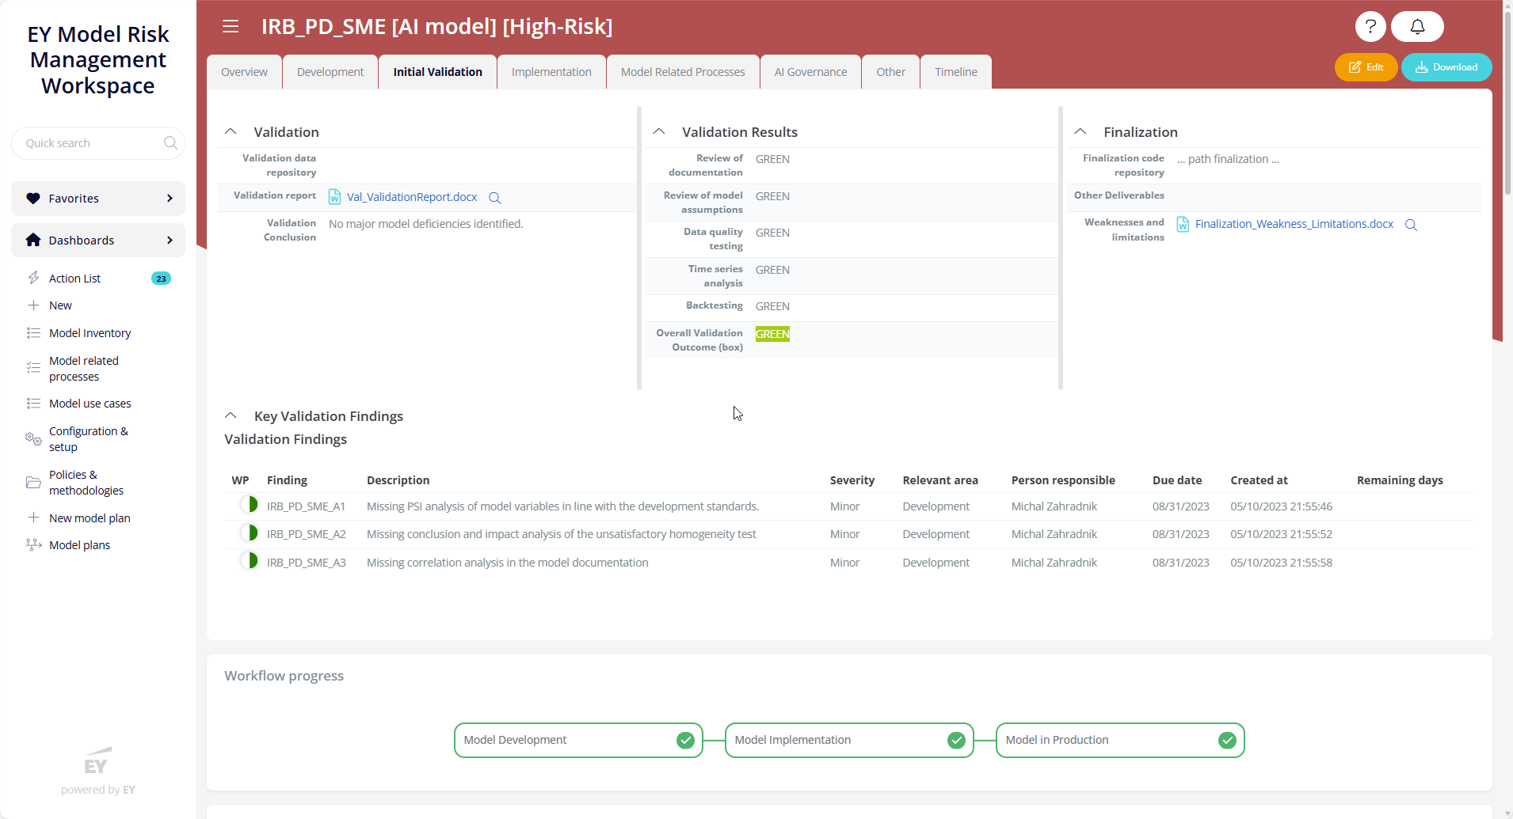Click the Model in Production completed checkmark

[1227, 740]
